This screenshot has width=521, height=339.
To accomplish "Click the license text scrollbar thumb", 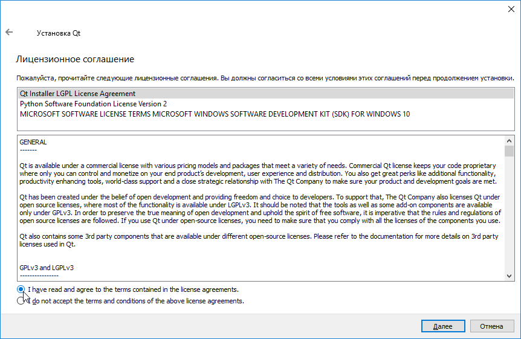I will pyautogui.click(x=509, y=151).
